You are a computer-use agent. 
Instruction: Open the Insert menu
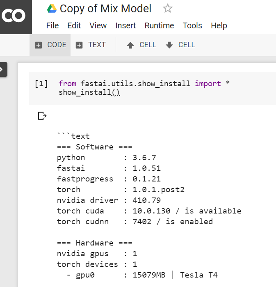(x=125, y=25)
